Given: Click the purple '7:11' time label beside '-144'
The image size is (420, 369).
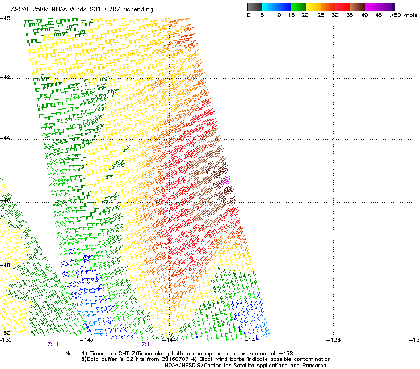Looking at the screenshot, I should click(x=148, y=345).
